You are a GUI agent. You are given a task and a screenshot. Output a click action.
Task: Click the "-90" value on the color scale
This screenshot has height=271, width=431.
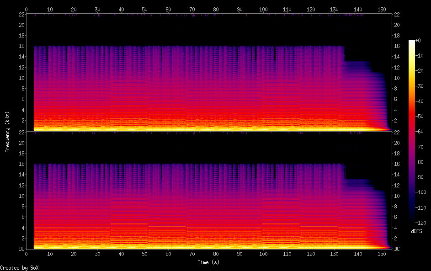[420, 177]
